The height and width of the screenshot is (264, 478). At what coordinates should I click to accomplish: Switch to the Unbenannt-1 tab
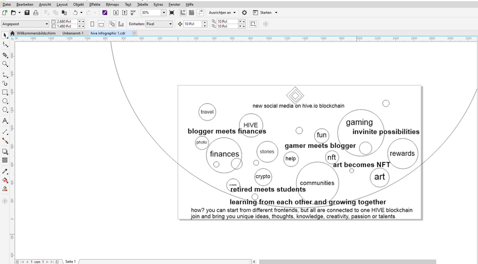[73, 33]
